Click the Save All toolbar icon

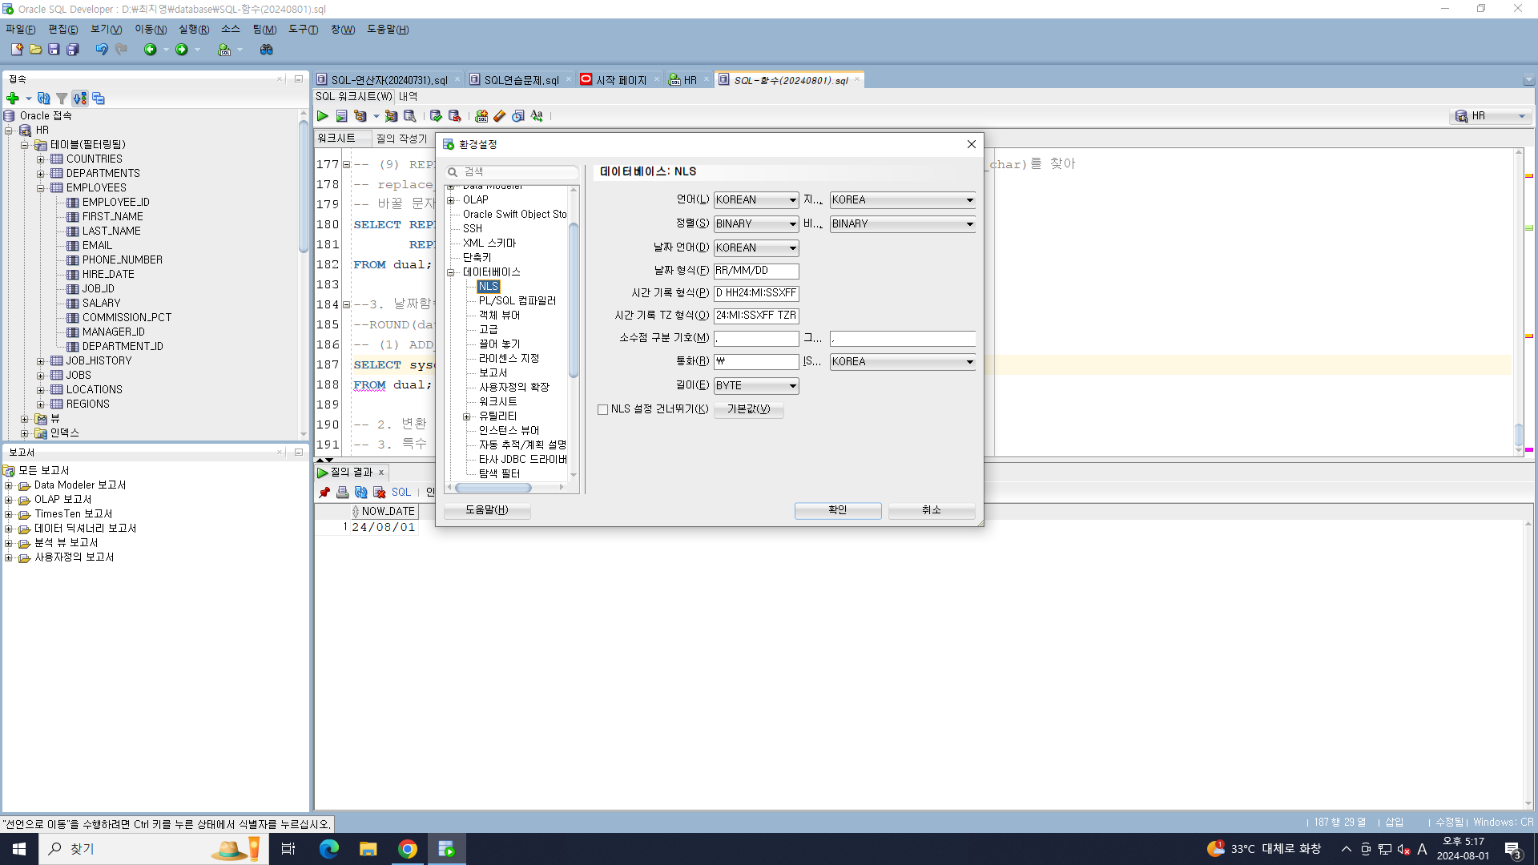click(x=73, y=50)
